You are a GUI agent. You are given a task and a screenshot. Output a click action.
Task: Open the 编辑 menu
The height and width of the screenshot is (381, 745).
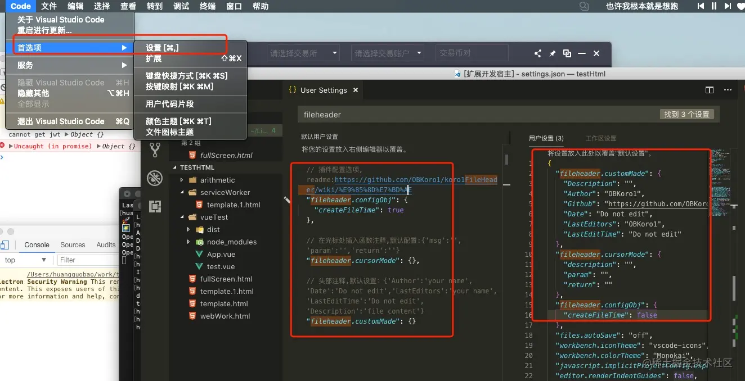click(75, 6)
